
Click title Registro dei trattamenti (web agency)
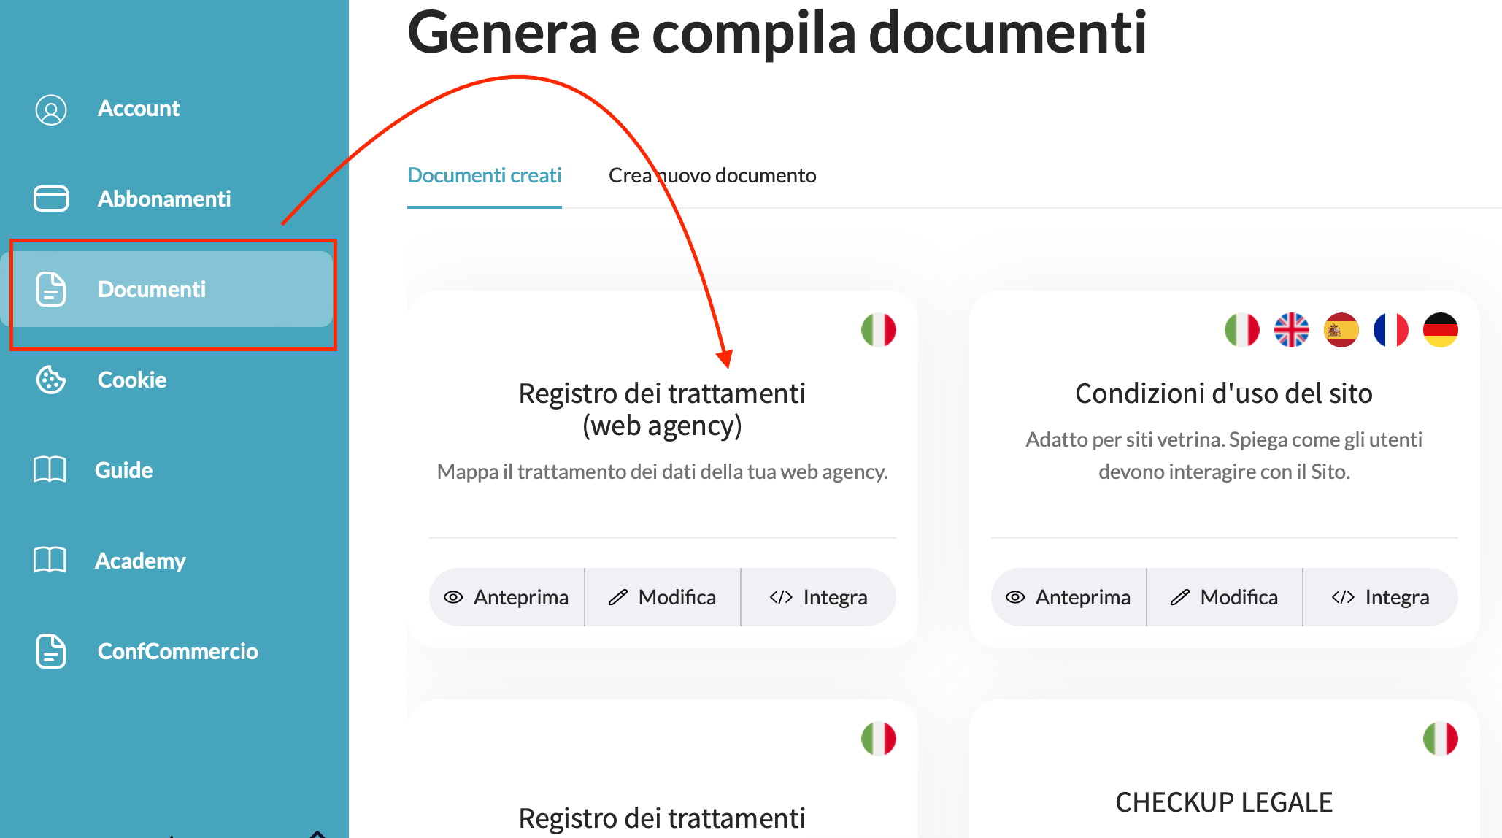[x=662, y=410]
